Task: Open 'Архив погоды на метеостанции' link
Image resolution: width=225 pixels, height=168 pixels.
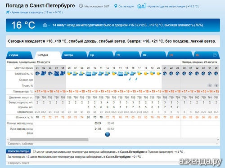Action: pos(174,6)
